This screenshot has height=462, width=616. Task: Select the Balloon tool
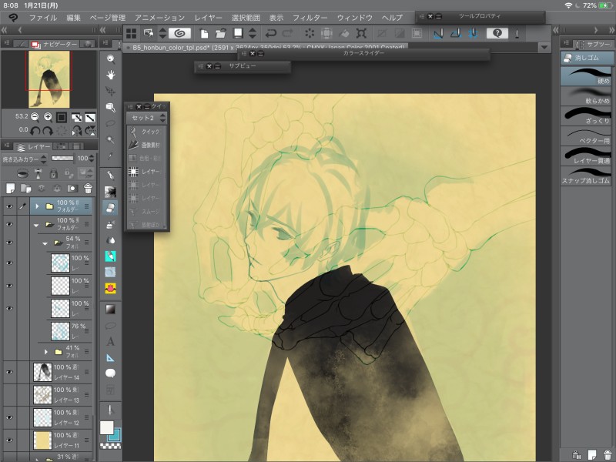111,373
